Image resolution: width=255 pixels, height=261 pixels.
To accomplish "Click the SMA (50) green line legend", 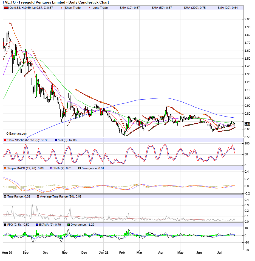I will 148,8.
